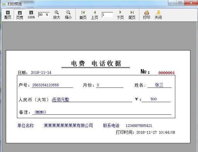Click the 姓名 label

tap(140, 85)
